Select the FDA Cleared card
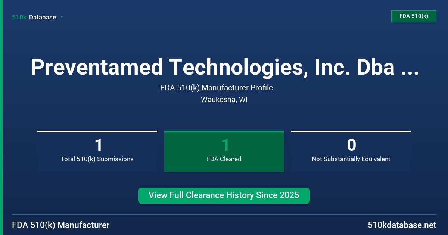Viewport: 448px width, 235px height. (x=224, y=151)
